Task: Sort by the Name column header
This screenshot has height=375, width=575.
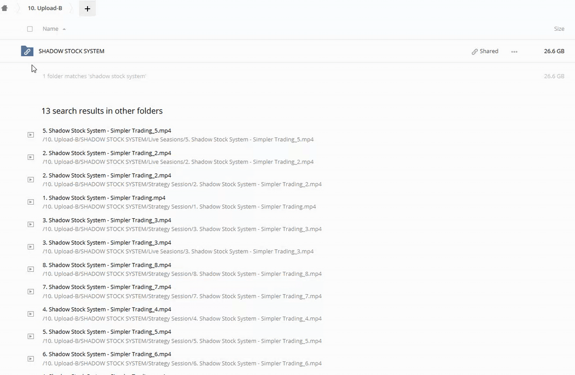Action: (51, 29)
